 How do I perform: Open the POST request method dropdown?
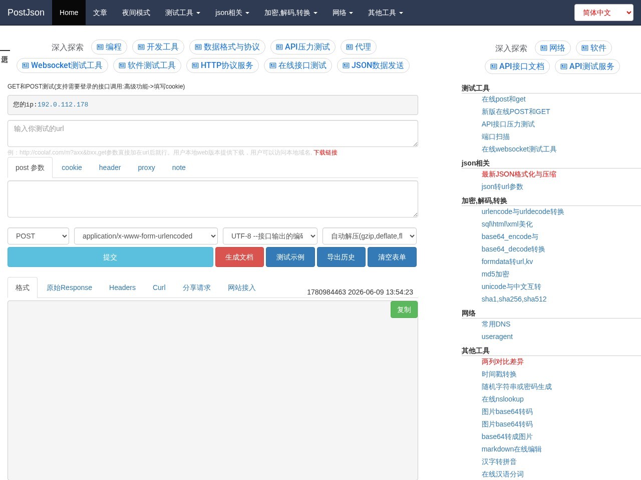pyautogui.click(x=38, y=236)
